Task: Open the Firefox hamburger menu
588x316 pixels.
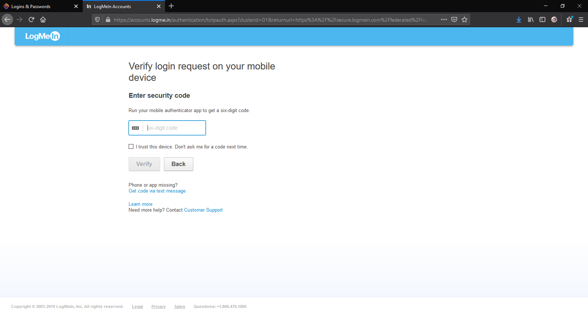Action: [581, 19]
